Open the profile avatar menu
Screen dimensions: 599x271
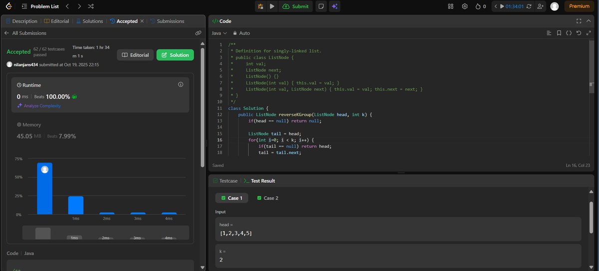(555, 6)
